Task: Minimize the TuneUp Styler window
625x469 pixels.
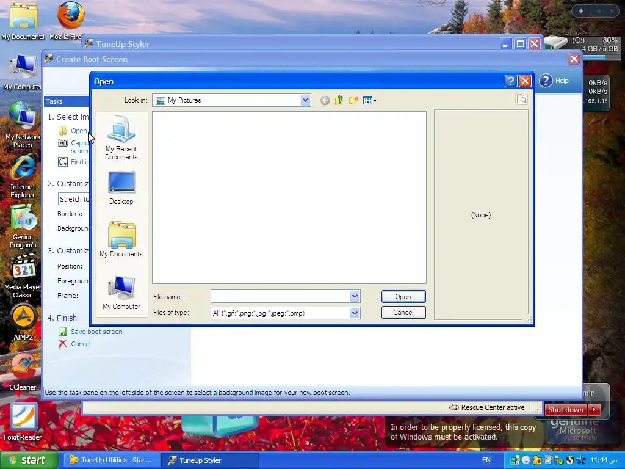Action: coord(505,43)
